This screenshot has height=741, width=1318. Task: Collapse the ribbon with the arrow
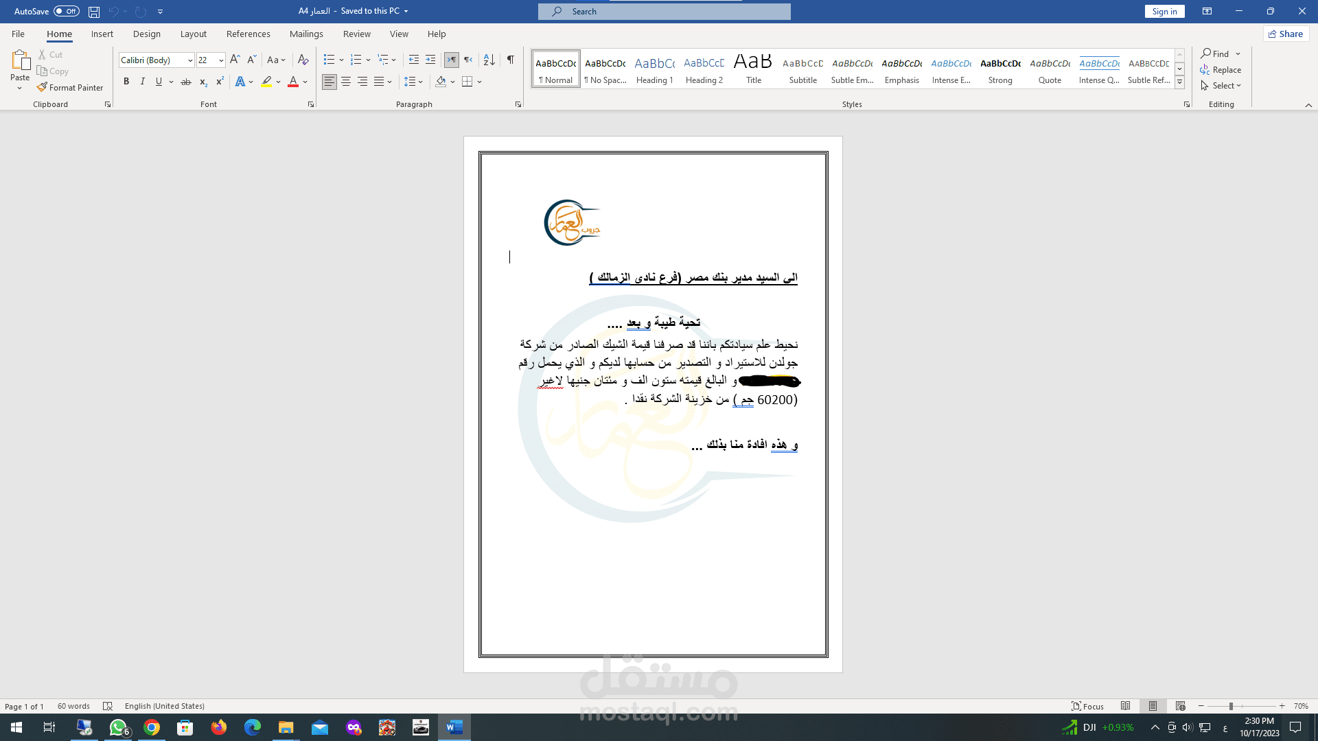coord(1308,105)
